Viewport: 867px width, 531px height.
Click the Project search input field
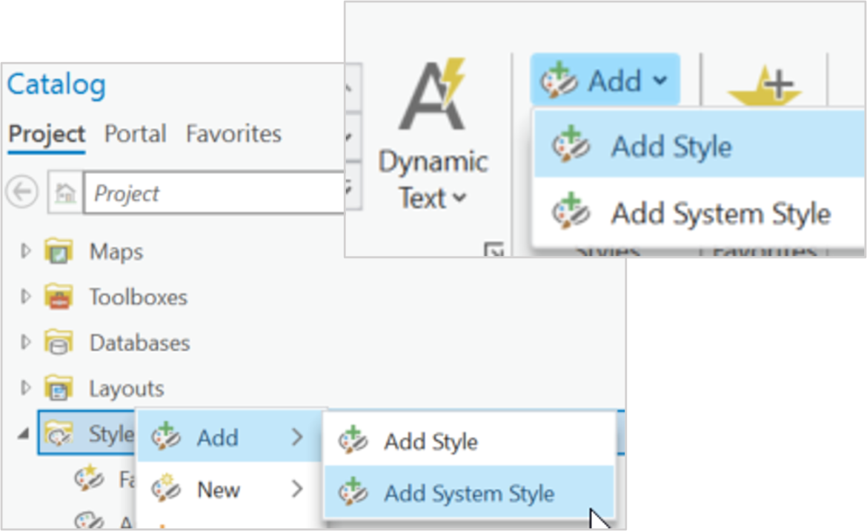(215, 194)
